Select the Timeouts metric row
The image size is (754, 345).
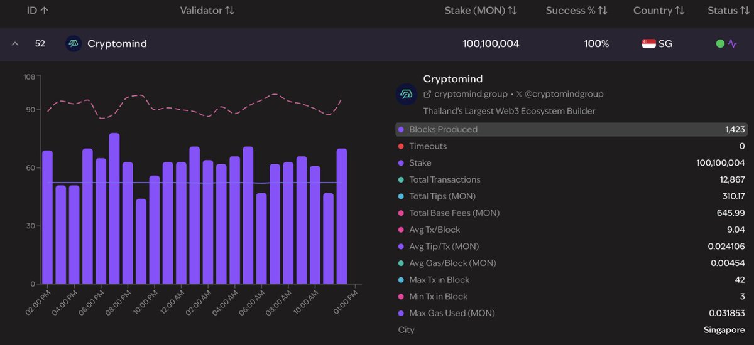point(571,146)
